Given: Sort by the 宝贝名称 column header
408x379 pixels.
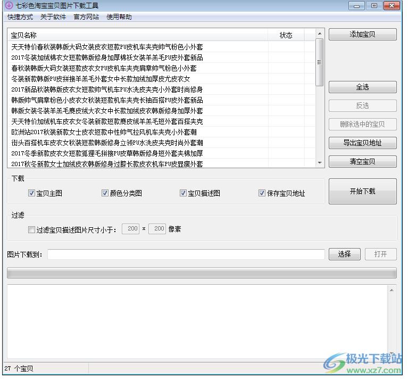Looking at the screenshot, I should (x=137, y=36).
